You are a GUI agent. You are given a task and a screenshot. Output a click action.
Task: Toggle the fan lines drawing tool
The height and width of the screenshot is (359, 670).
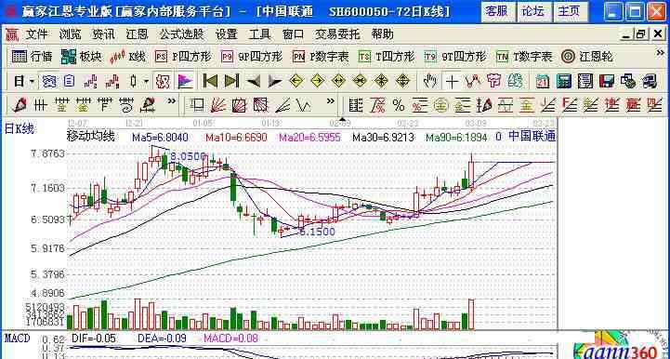[x=218, y=105]
